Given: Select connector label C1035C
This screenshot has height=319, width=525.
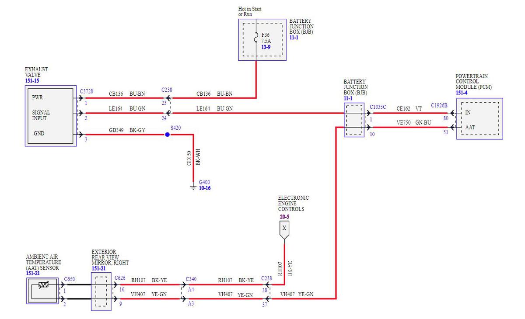Looking at the screenshot, I should coord(378,107).
